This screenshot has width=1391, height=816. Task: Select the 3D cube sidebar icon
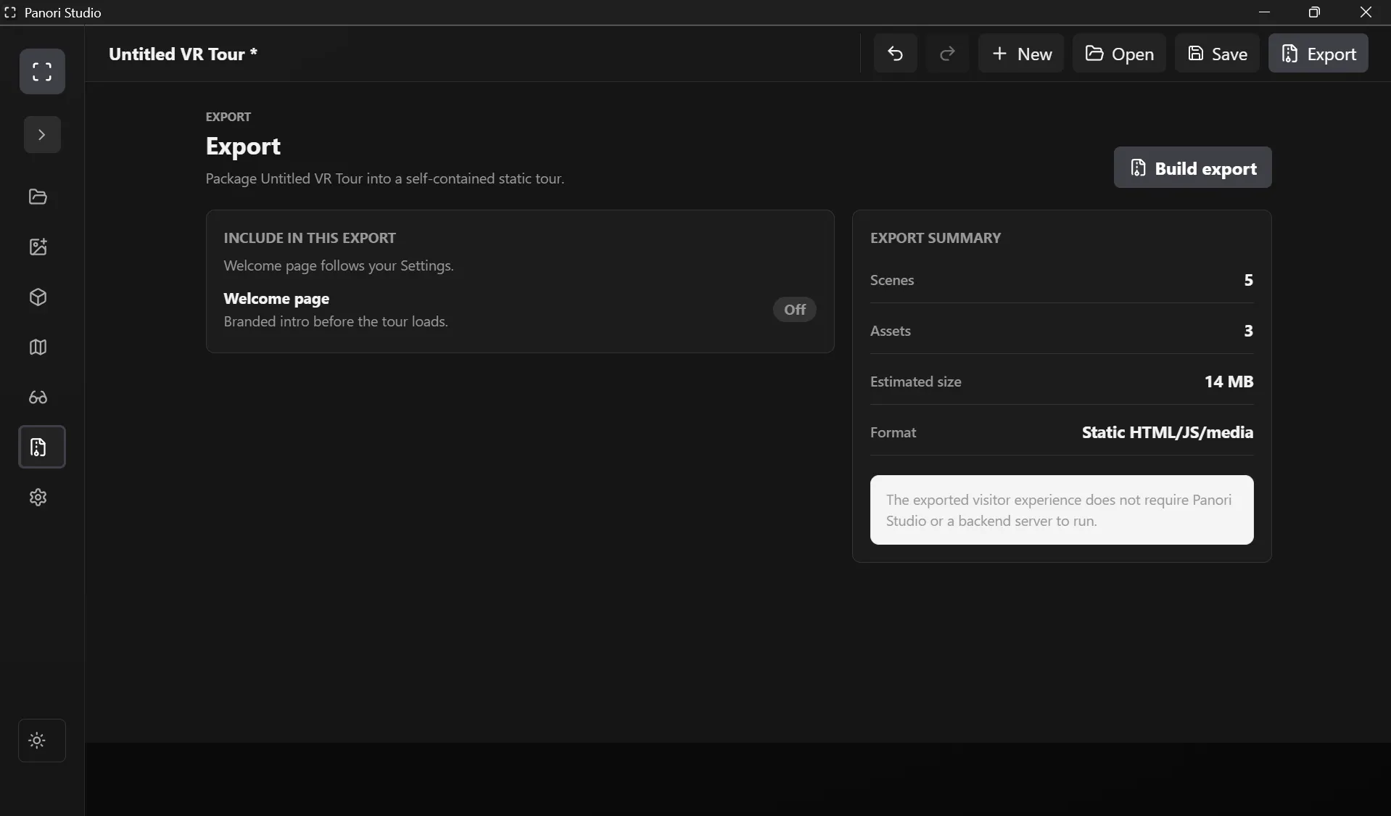(38, 297)
